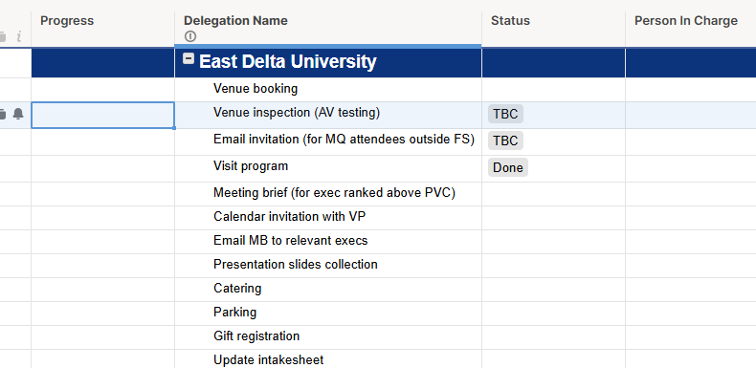This screenshot has height=368, width=756.
Task: Click the empty Status cell for Parking
Action: (x=553, y=314)
